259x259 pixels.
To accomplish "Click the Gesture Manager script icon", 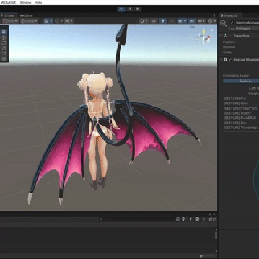I will click(226, 59).
